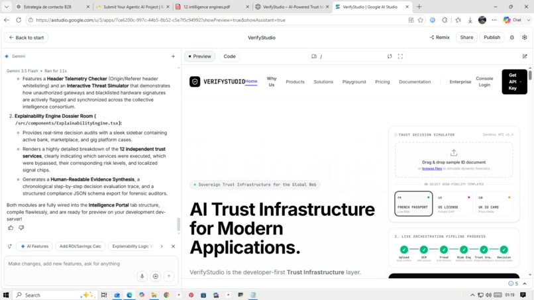
Task: Open the settings gear in AI Studio header
Action: [x=525, y=38]
